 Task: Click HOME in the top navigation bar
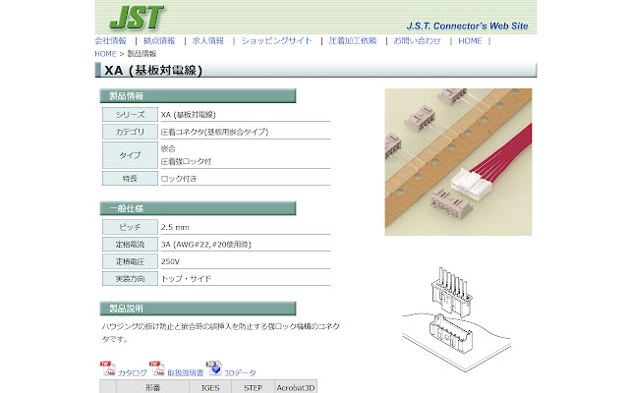pos(470,41)
